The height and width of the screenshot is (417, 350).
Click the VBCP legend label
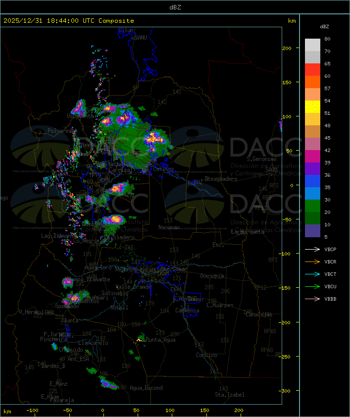[x=330, y=250]
